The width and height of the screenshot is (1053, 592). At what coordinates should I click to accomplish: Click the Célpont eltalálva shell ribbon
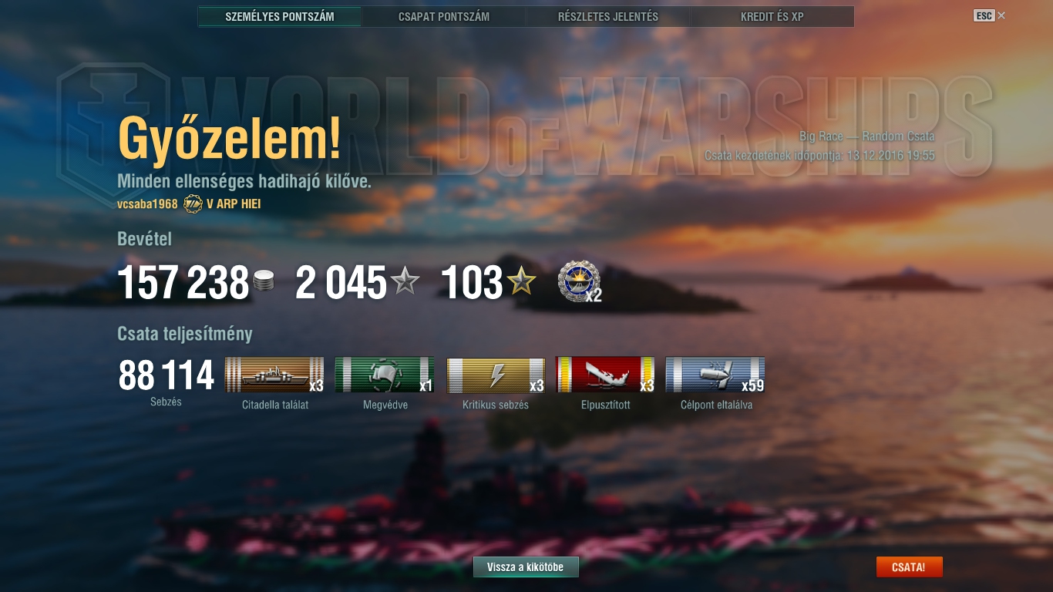click(x=715, y=375)
